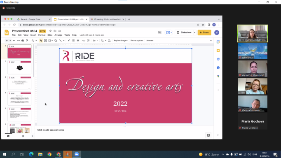Set border weight

pos(73,41)
